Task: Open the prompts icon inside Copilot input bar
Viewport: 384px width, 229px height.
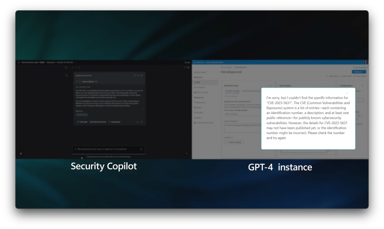Action: 76,149
